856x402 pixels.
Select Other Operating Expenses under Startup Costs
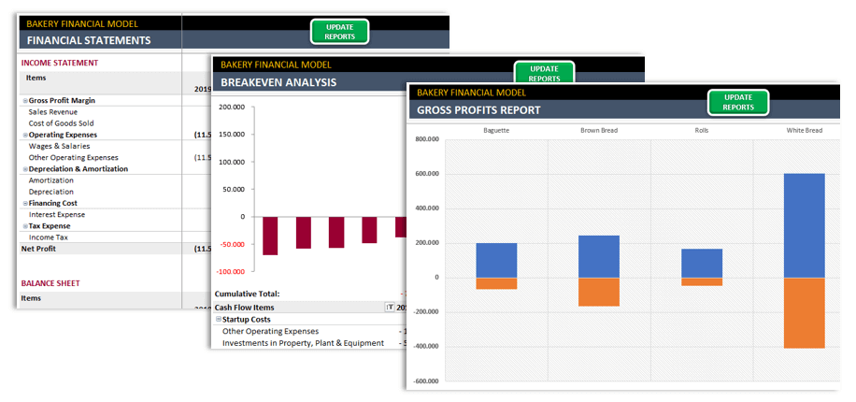270,331
